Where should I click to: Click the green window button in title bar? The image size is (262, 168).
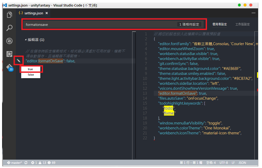[x=239, y=5]
